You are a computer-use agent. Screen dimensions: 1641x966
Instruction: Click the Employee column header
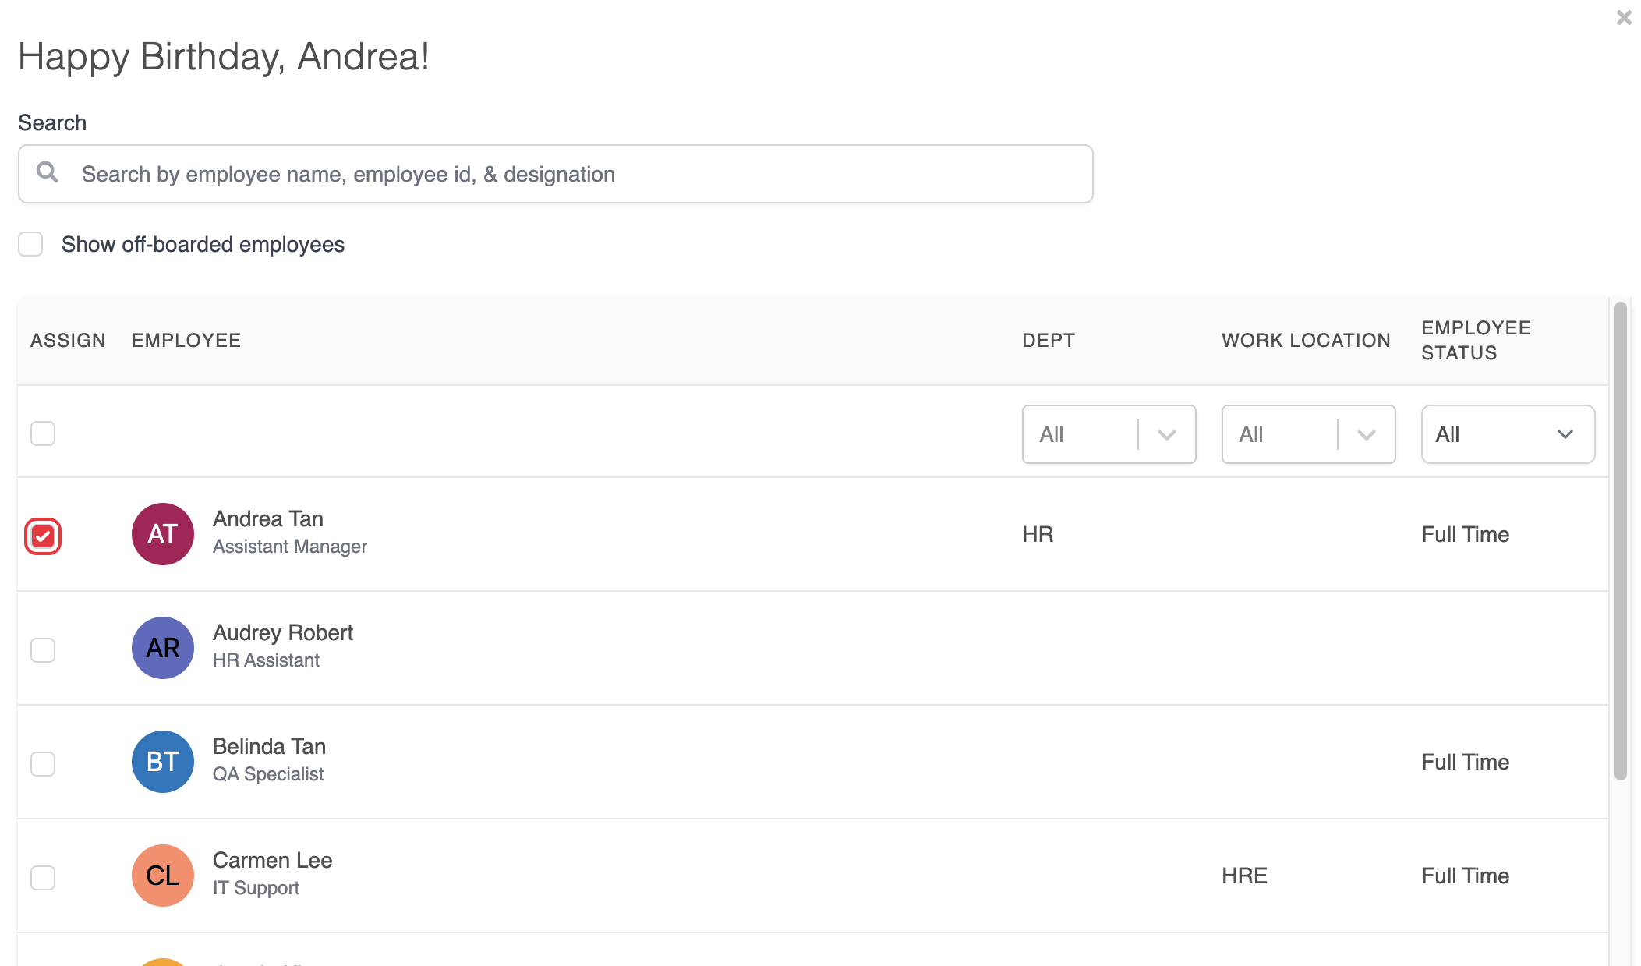(x=186, y=341)
